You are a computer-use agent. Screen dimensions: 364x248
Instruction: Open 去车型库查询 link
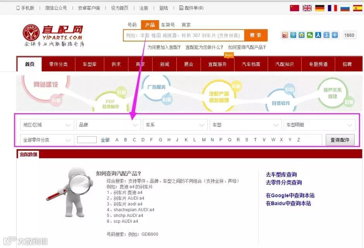pyautogui.click(x=281, y=174)
